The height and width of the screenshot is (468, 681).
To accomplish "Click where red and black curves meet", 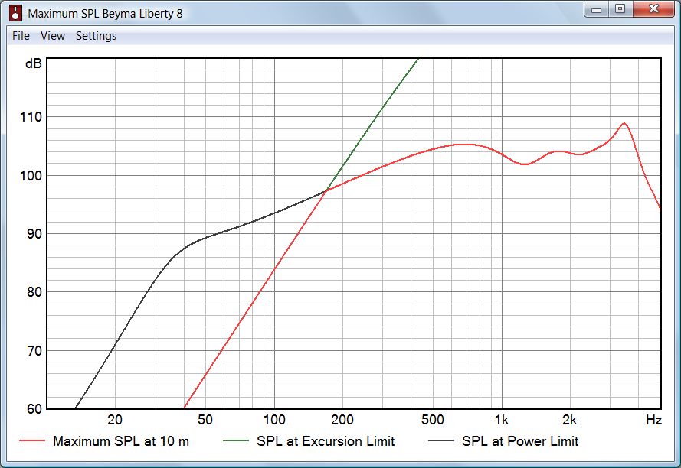I will point(326,190).
